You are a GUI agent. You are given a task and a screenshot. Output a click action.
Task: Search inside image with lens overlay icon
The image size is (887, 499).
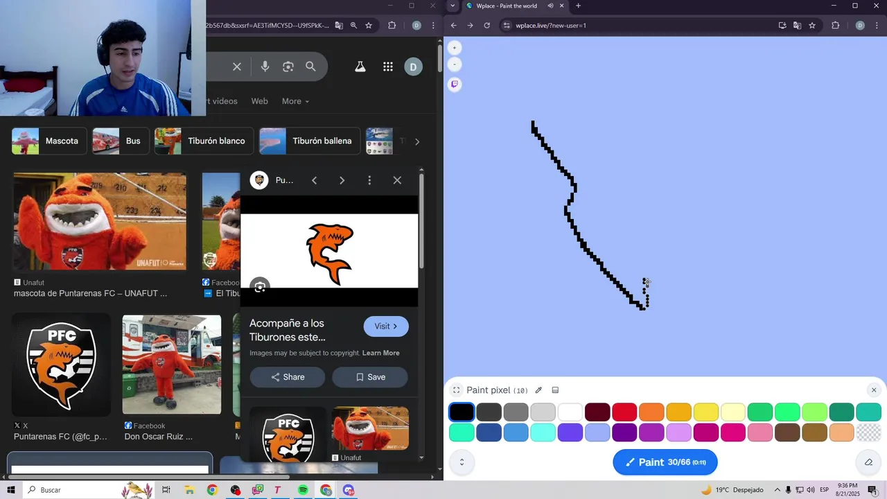pyautogui.click(x=260, y=287)
